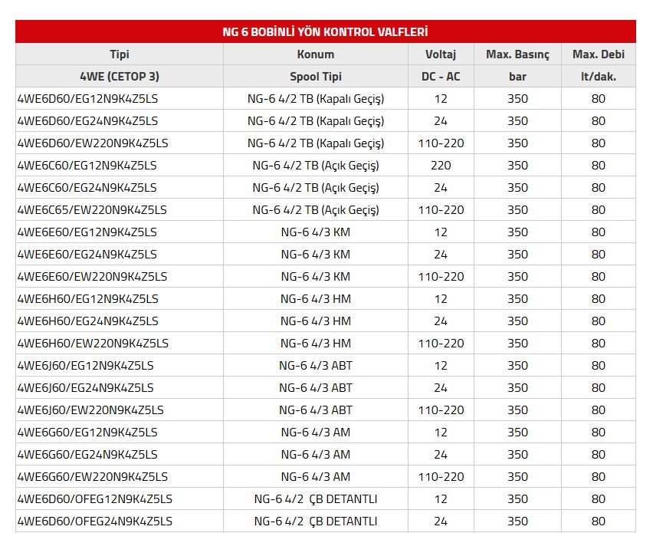Click NG-6 4/3 HM in the 4WE6H60/EG24N9K4Z5LS row
The width and height of the screenshot is (653, 556).
coord(315,321)
